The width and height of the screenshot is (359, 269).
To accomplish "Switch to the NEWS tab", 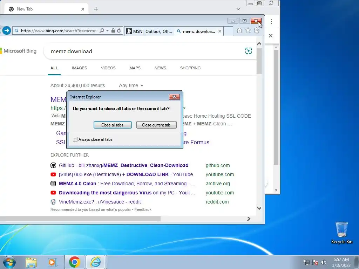I will (x=160, y=68).
